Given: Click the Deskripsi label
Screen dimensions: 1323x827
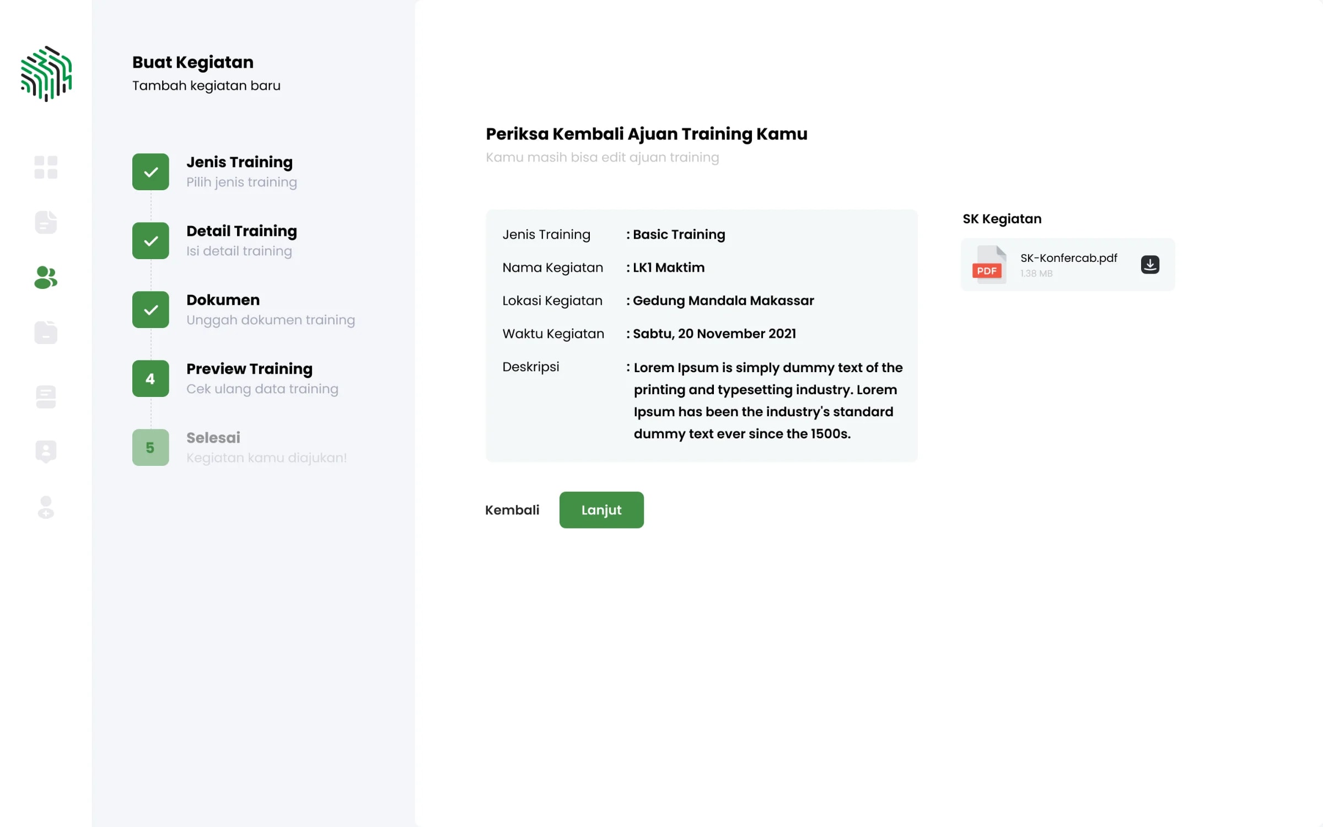Looking at the screenshot, I should click(x=530, y=367).
